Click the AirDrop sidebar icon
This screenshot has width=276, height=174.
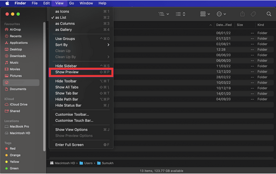pos(6,29)
